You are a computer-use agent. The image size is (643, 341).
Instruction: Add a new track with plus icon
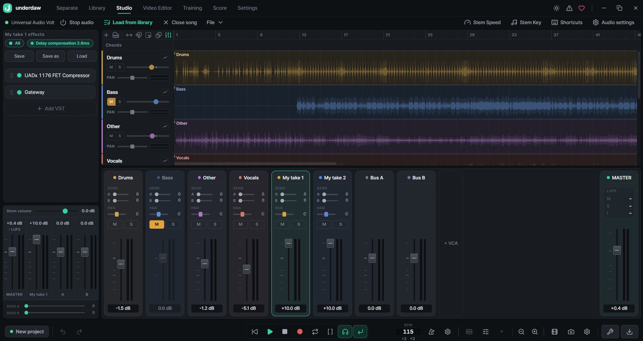click(x=106, y=35)
